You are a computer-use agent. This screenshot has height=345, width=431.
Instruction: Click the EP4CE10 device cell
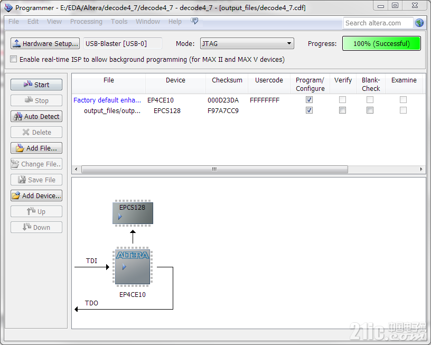[161, 100]
